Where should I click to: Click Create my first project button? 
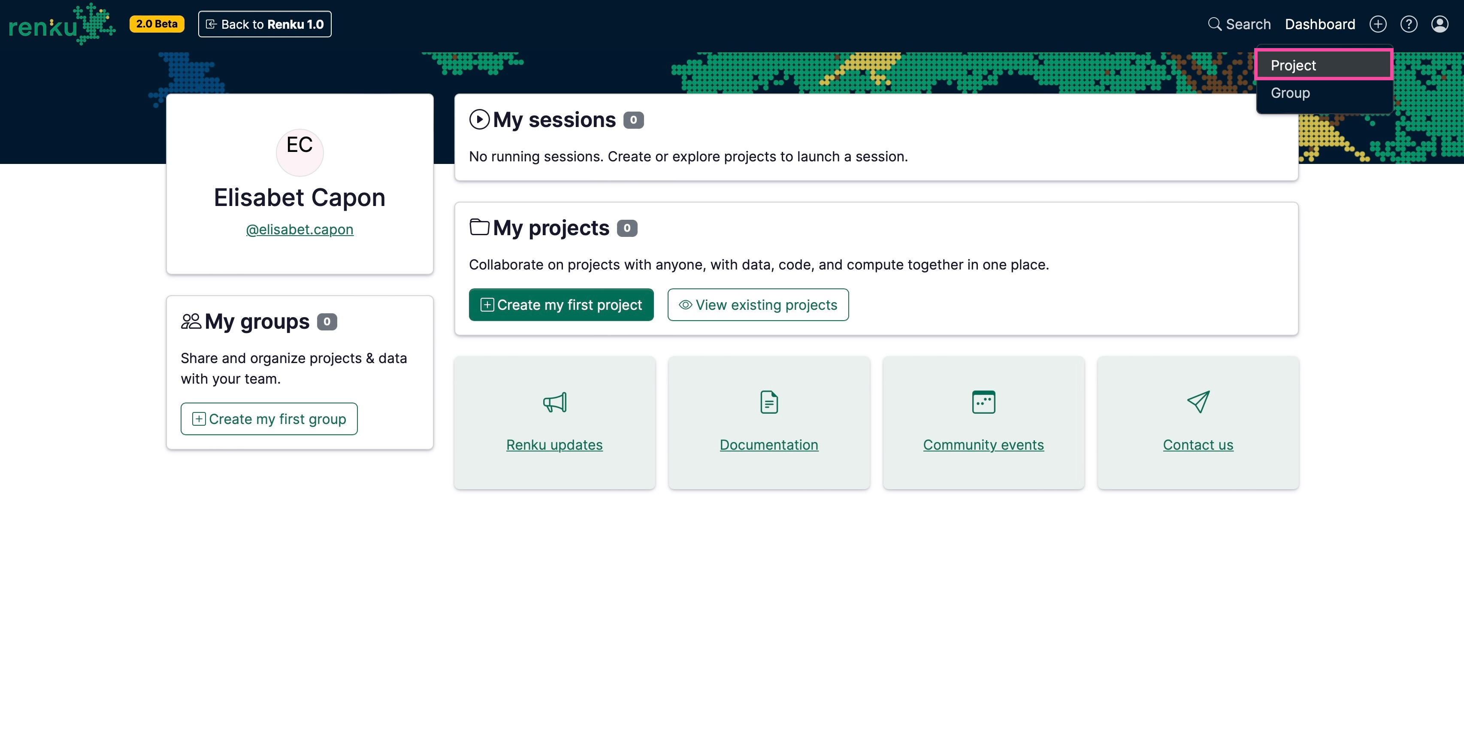coord(561,305)
